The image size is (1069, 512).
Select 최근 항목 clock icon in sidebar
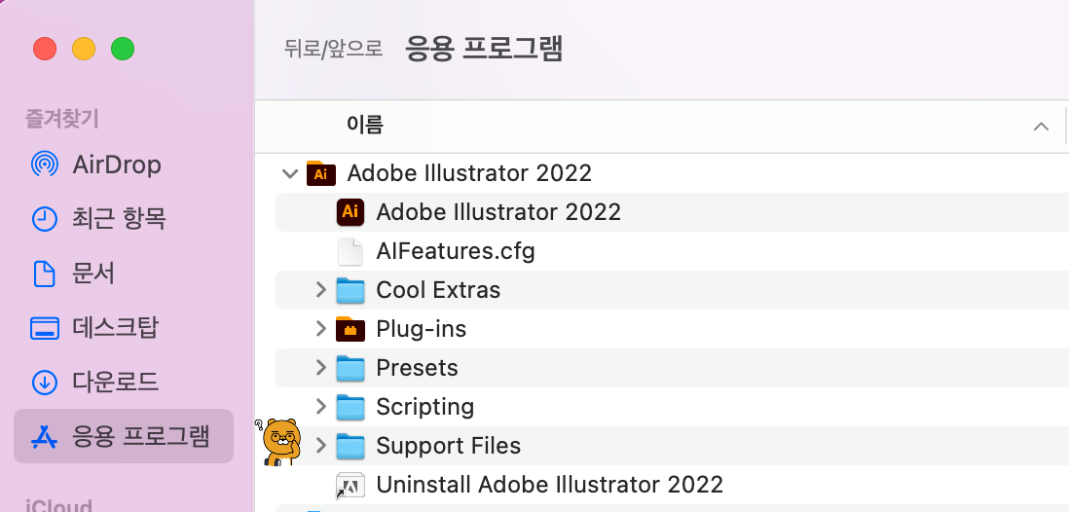pos(45,219)
